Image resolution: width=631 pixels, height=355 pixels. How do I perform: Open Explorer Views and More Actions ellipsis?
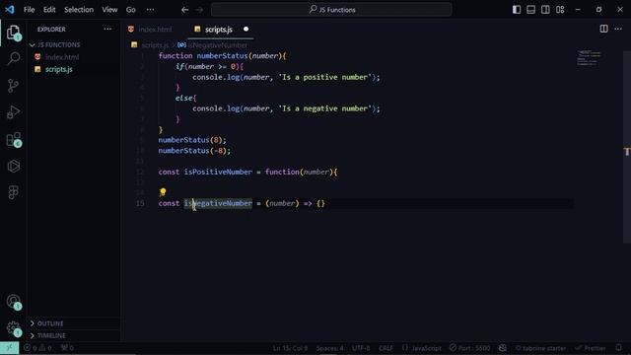point(107,29)
